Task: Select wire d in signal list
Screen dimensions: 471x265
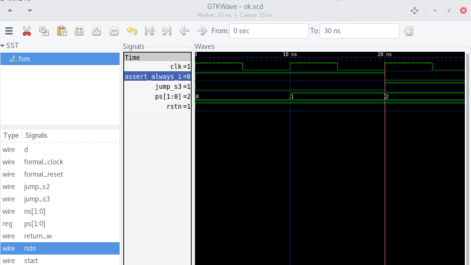Action: [x=60, y=150]
